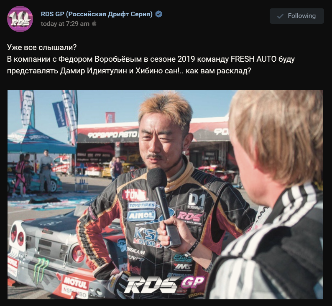Click the "Форвард Авто" tent banner in photo
Image resolution: width=332 pixels, height=306 pixels.
point(112,134)
